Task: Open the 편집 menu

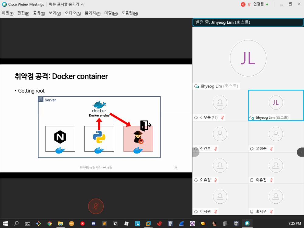Action: click(x=23, y=13)
